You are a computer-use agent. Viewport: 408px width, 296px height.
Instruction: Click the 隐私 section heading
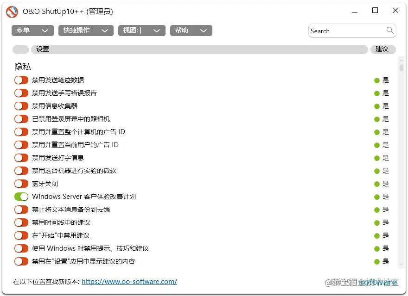[23, 67]
